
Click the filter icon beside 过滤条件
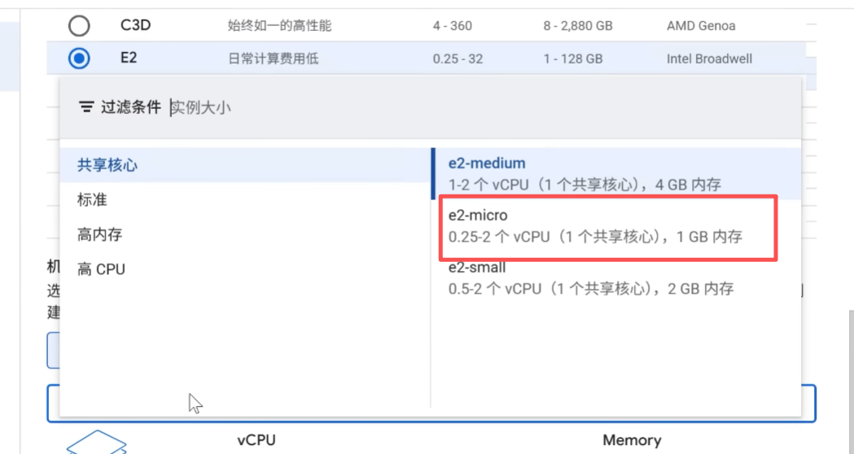(86, 107)
